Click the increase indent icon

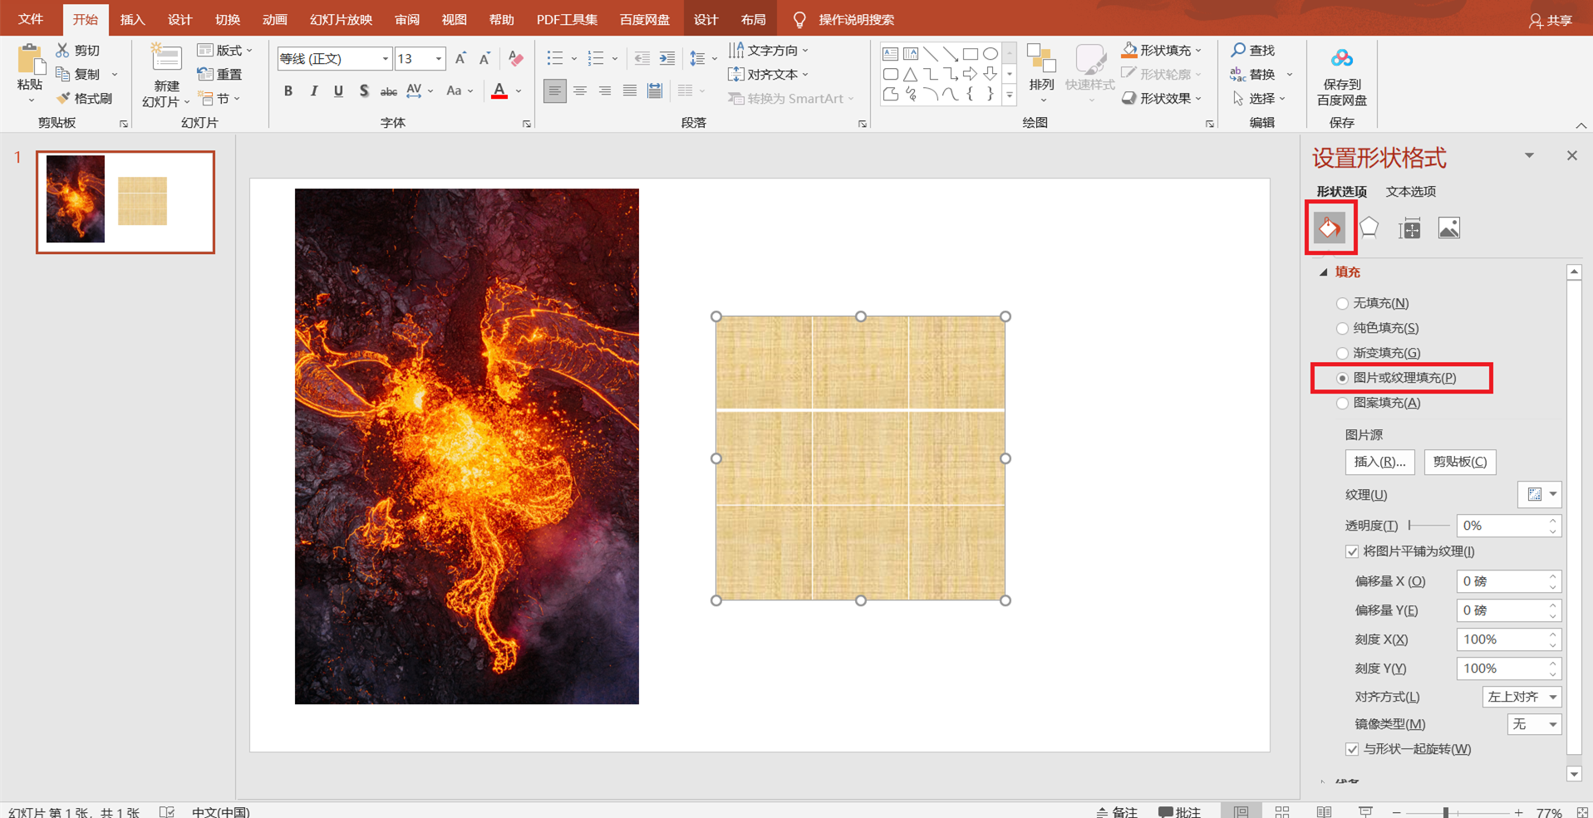(x=667, y=58)
